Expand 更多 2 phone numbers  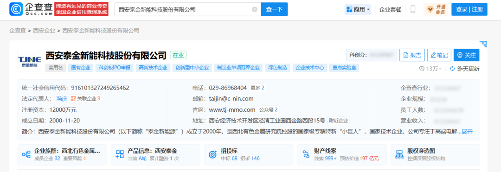point(257,88)
